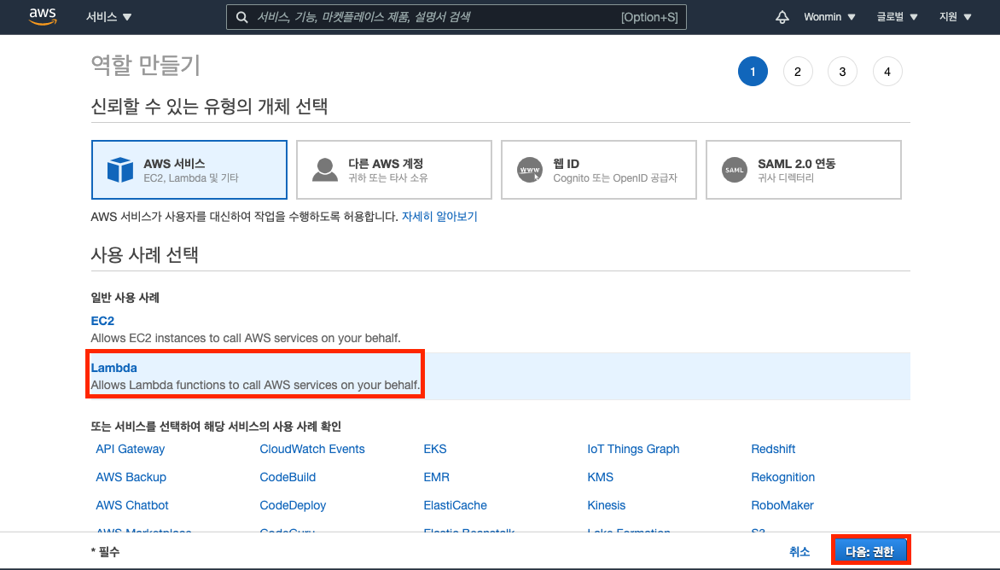Choose the EC2 use case
1000x570 pixels.
click(102, 321)
